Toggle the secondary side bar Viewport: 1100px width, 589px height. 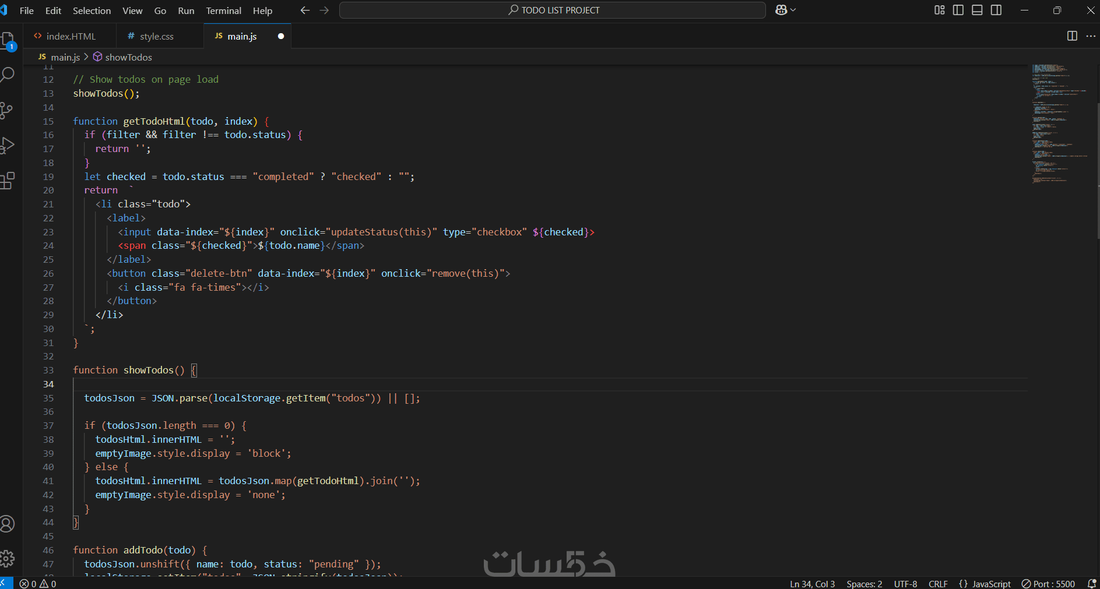pyautogui.click(x=996, y=10)
